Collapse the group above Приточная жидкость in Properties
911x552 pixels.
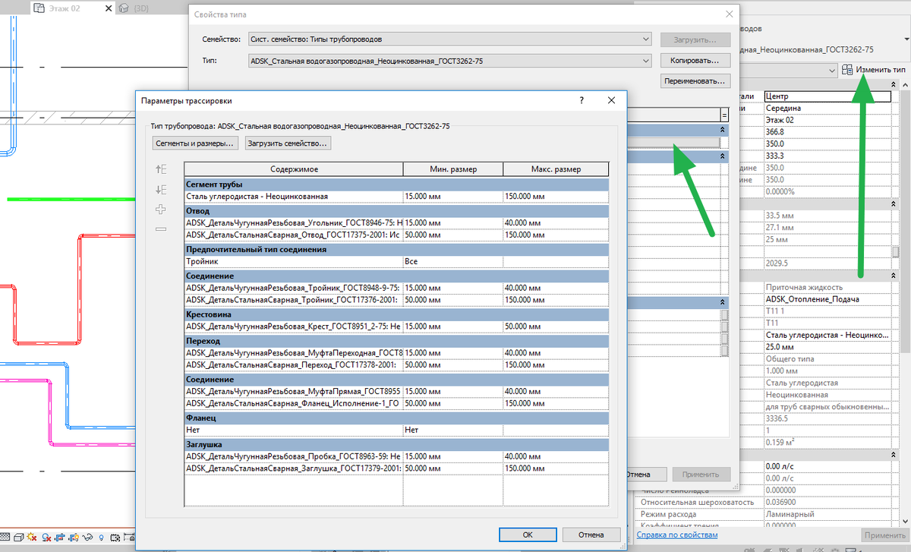pos(895,276)
